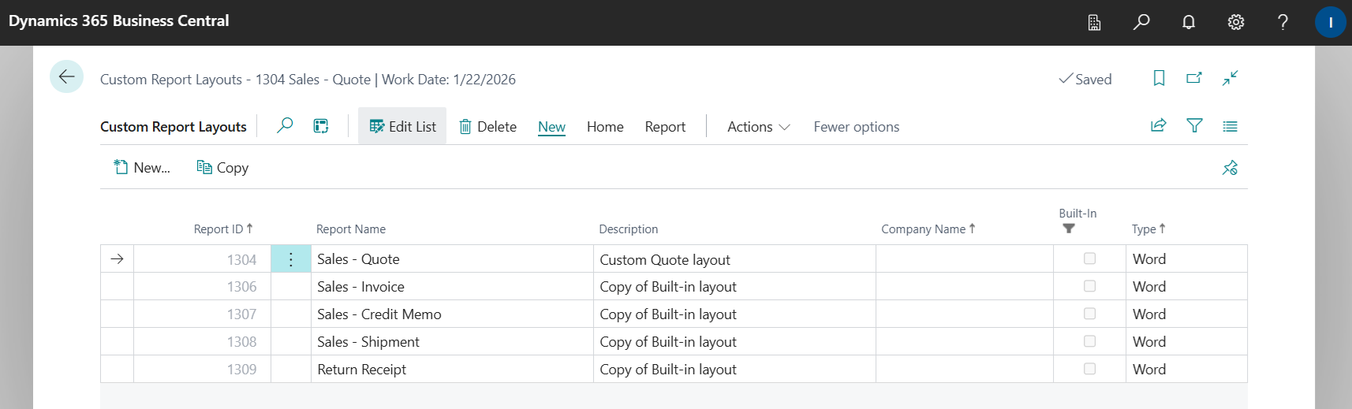Show more options for Sales - Quote row

click(x=291, y=259)
